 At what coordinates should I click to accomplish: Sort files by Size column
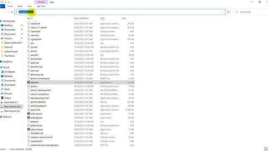[x=124, y=18]
